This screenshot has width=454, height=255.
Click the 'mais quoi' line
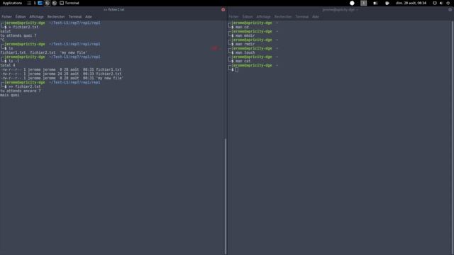click(9, 95)
